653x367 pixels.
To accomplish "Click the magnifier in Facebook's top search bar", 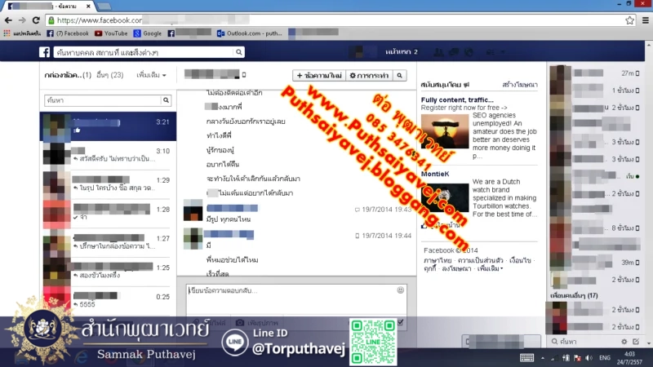I will [x=238, y=52].
